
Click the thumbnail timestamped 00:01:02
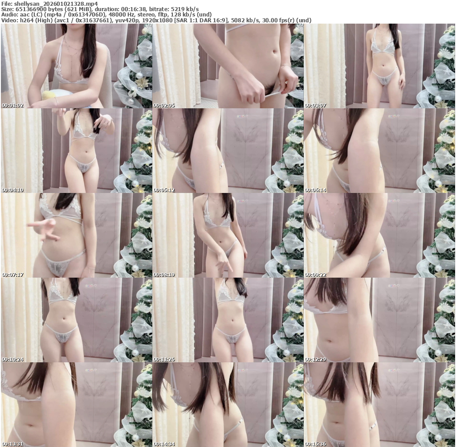76,66
